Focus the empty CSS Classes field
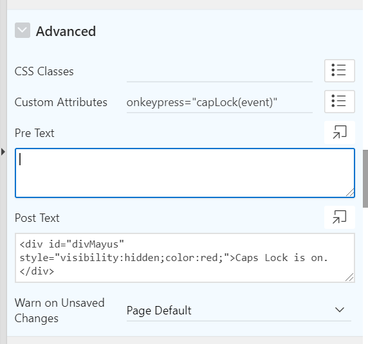This screenshot has width=368, height=344. 219,71
